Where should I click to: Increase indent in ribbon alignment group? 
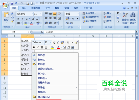(x=50, y=23)
